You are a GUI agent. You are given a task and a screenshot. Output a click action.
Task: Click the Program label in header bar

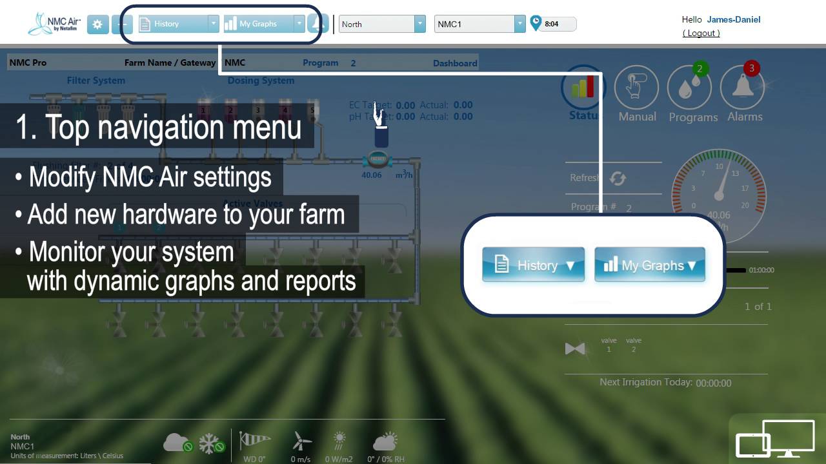[321, 63]
